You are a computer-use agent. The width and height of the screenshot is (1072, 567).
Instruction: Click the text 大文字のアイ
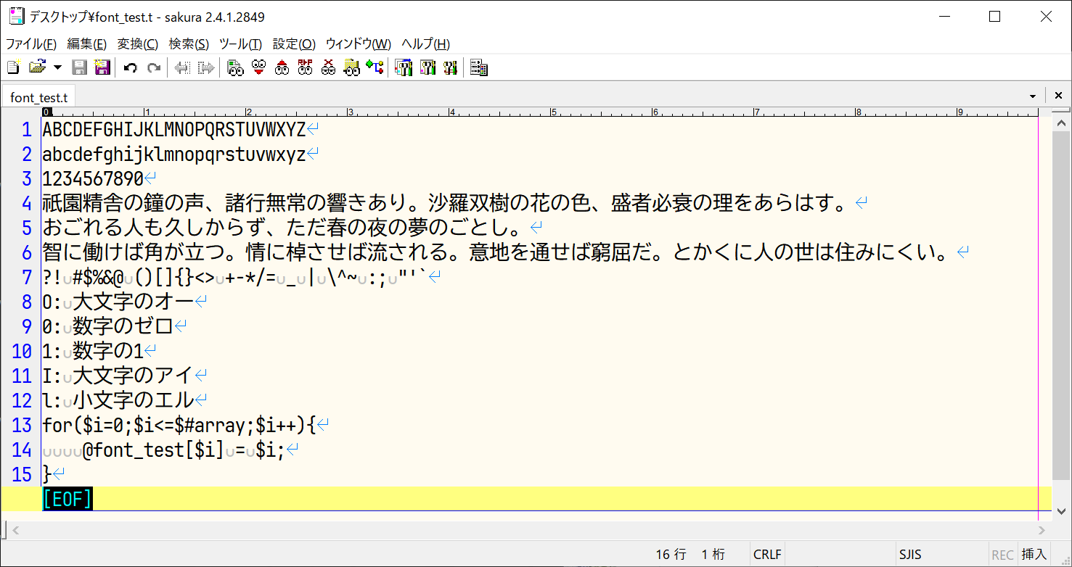(134, 376)
